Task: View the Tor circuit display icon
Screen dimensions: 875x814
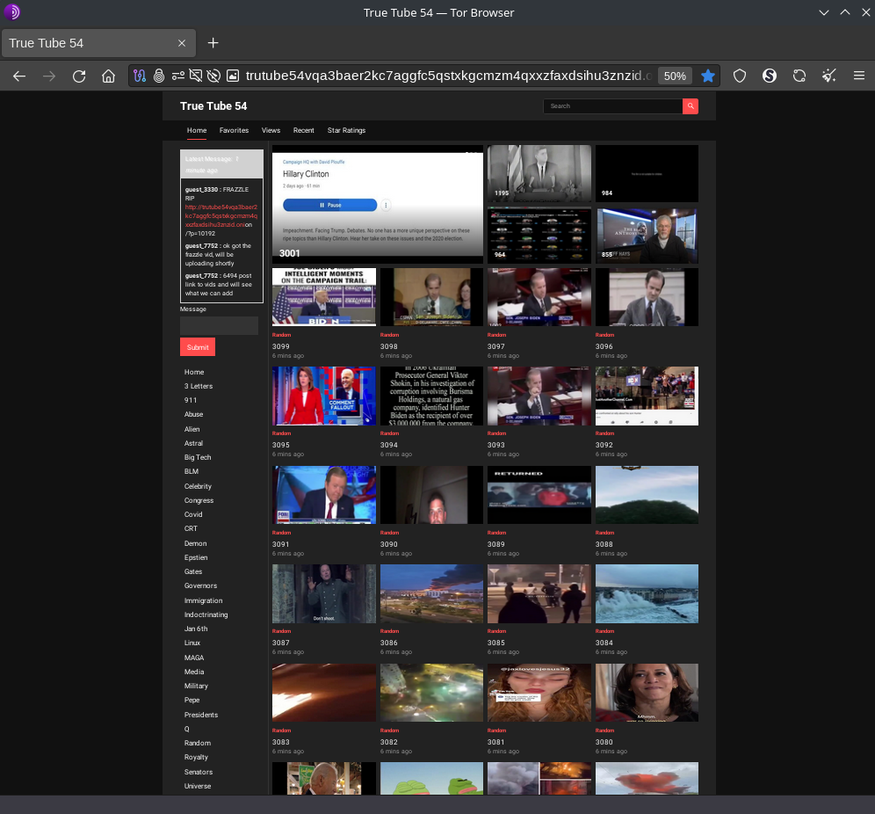Action: point(140,76)
